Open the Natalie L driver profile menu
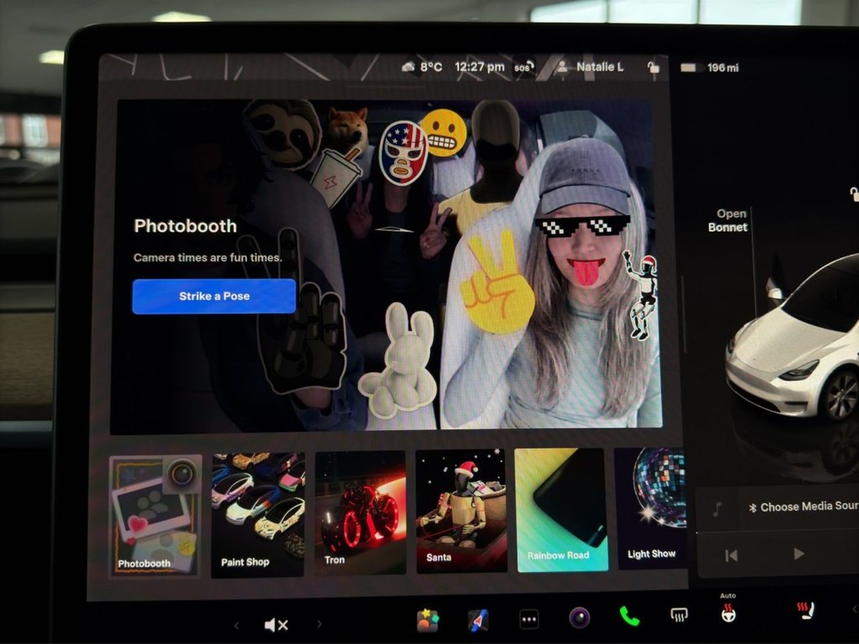Image resolution: width=859 pixels, height=644 pixels. point(591,67)
